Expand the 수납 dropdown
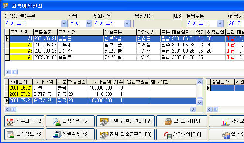Screen dimensions: 244x143 click(x=89, y=24)
